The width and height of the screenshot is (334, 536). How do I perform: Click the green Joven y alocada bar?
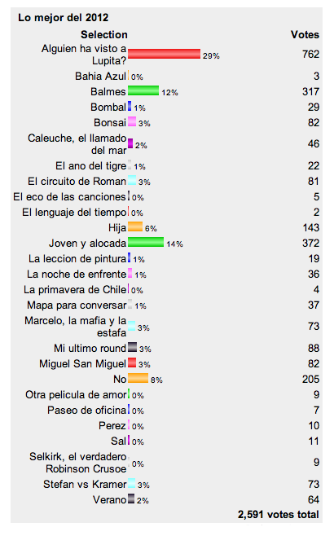coord(146,242)
